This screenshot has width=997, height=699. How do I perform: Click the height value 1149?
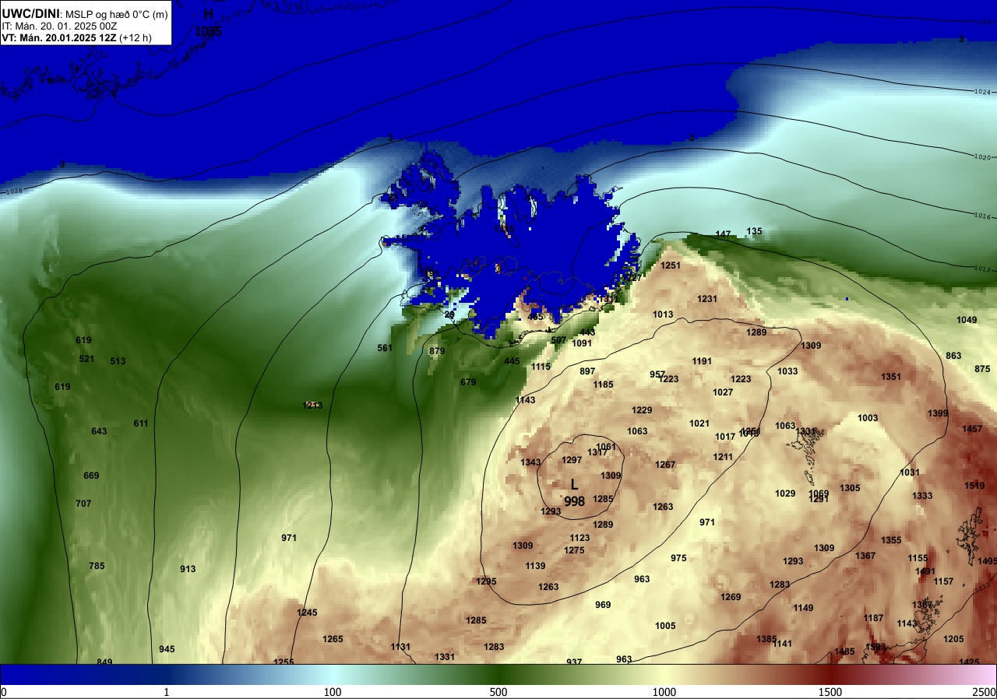[x=803, y=608]
